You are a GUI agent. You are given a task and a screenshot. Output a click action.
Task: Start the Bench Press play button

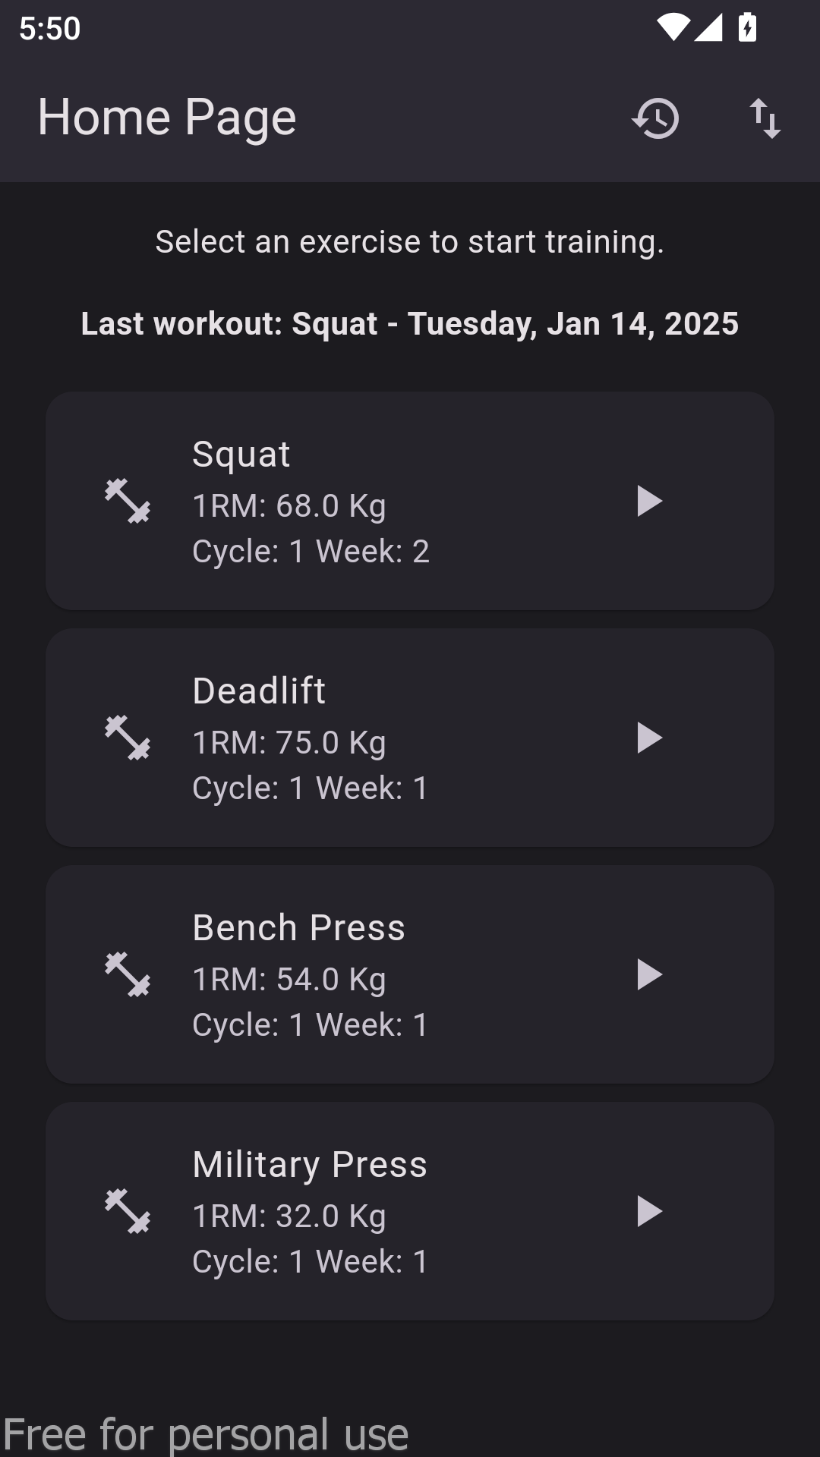(649, 975)
